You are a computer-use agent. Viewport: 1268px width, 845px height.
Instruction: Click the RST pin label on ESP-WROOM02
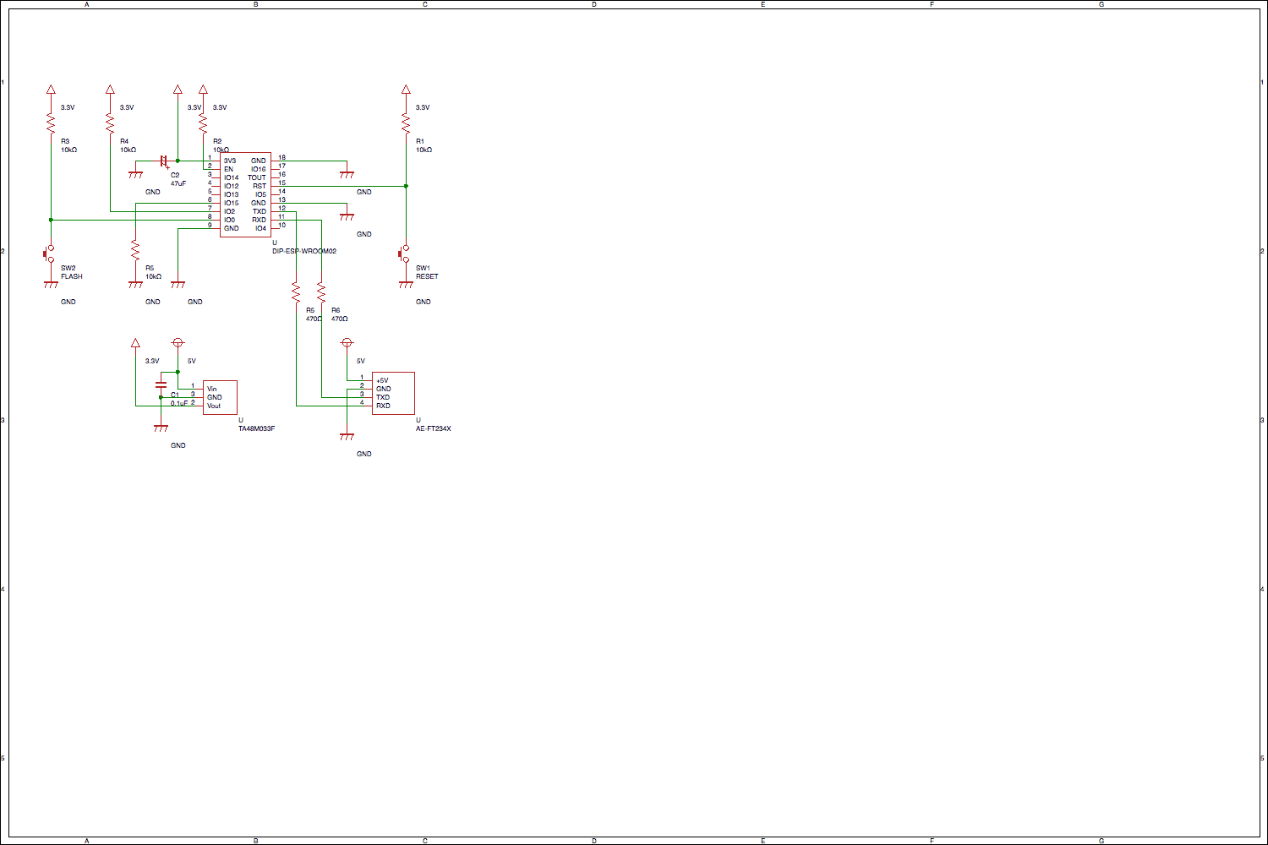click(260, 186)
